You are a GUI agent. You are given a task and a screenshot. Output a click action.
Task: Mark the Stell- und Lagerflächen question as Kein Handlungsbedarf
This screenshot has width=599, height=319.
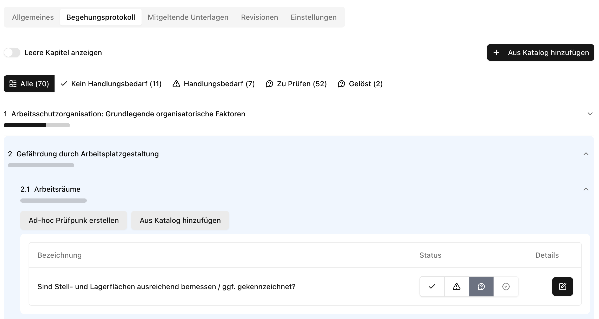pos(432,287)
